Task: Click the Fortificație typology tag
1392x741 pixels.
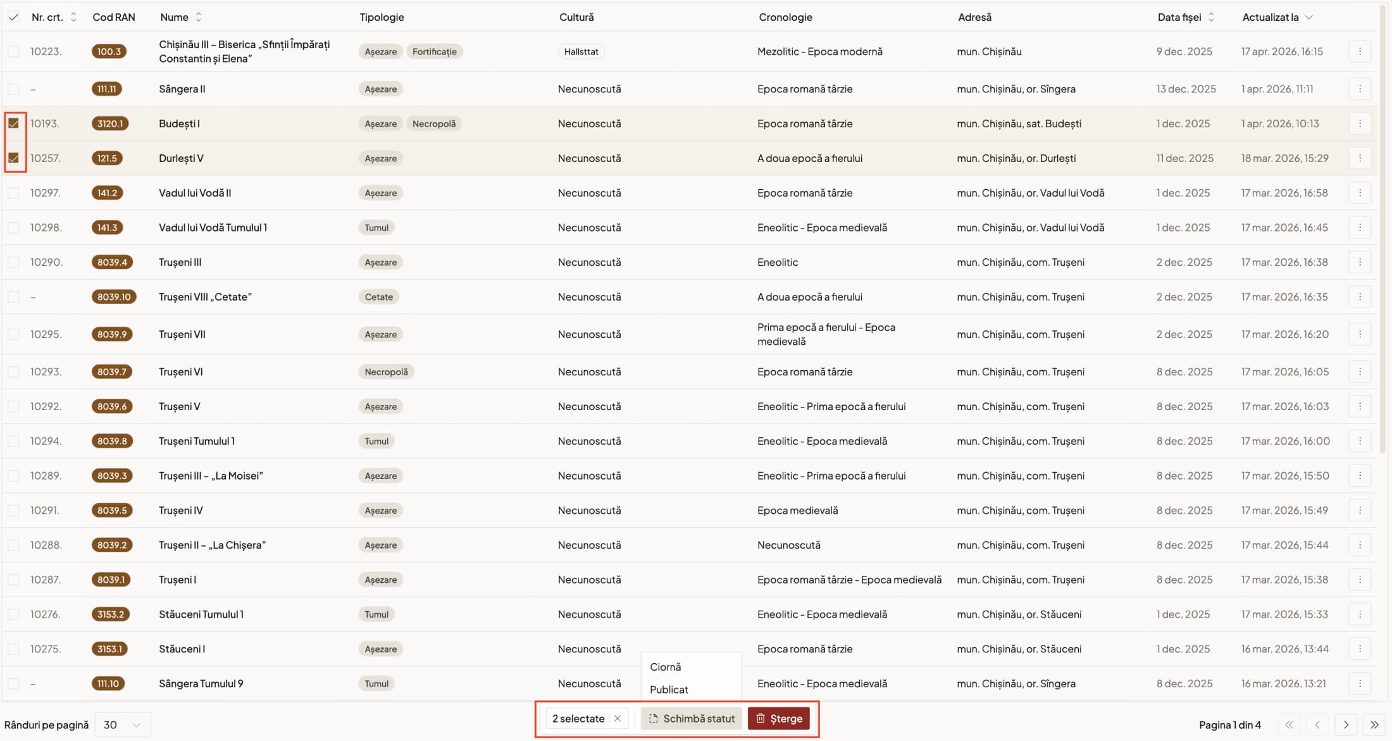Action: (434, 51)
